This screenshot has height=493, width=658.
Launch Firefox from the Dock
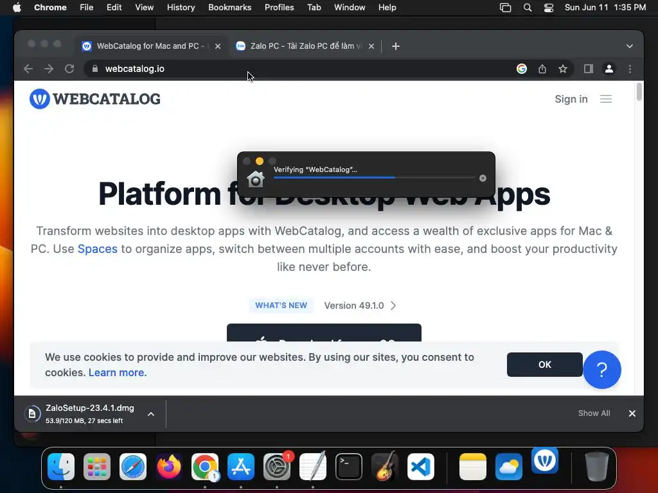tap(169, 467)
